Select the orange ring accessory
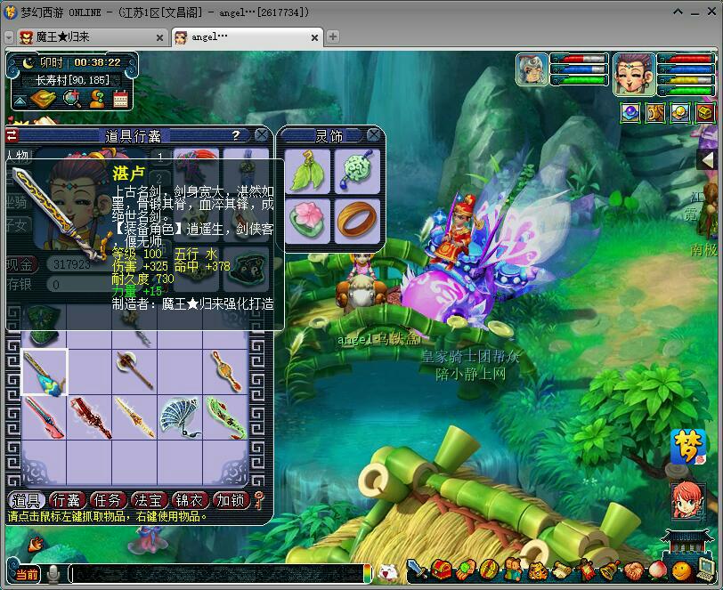The width and height of the screenshot is (723, 590). pos(357,222)
